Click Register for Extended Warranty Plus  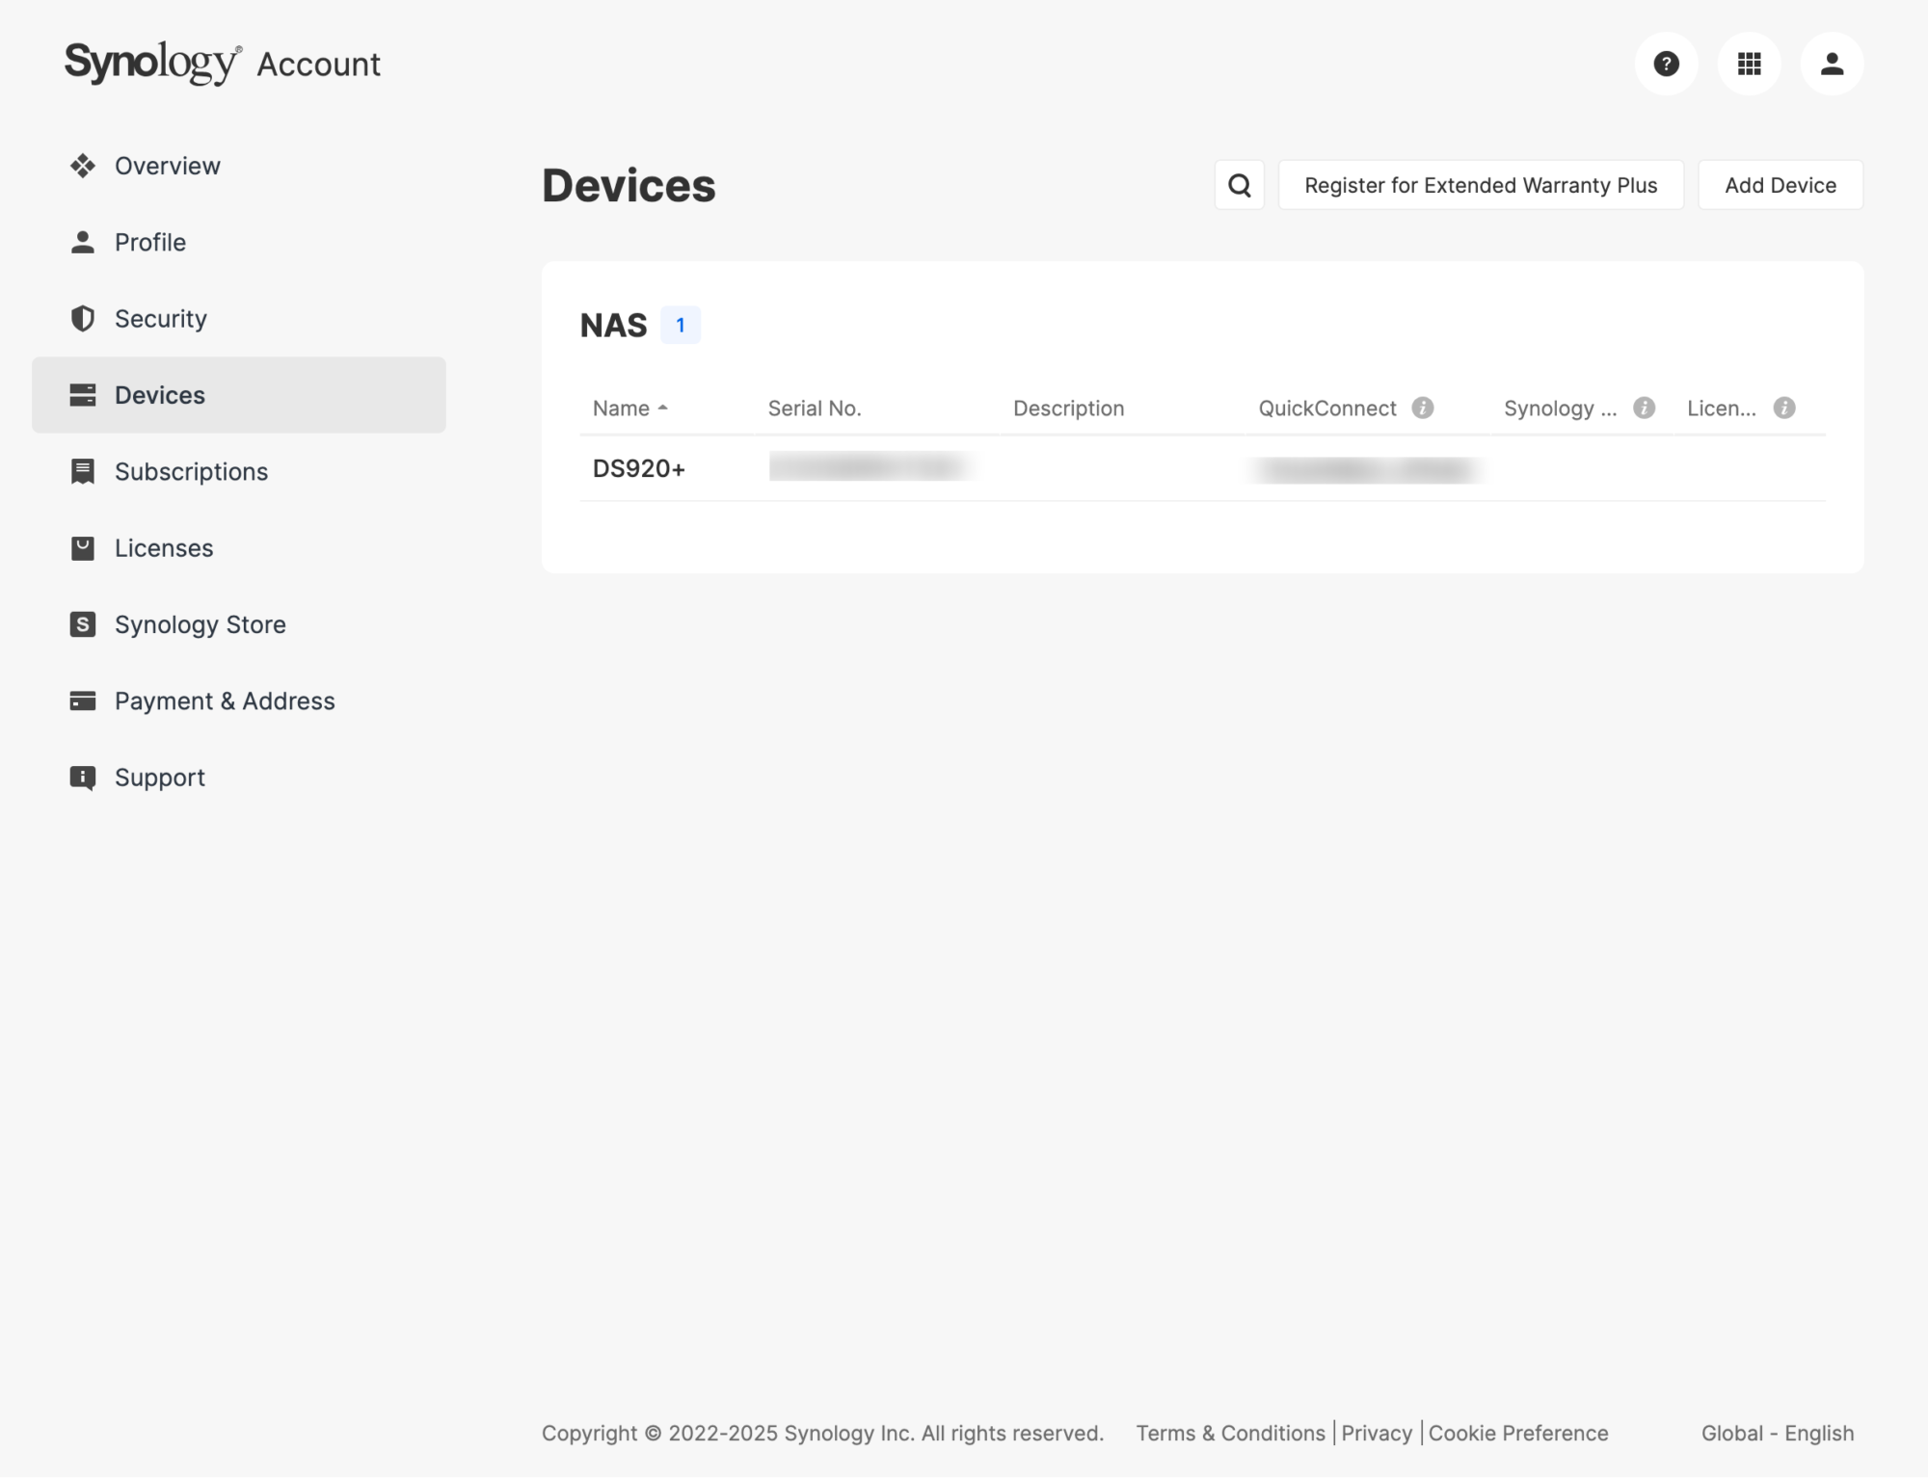[x=1480, y=185]
